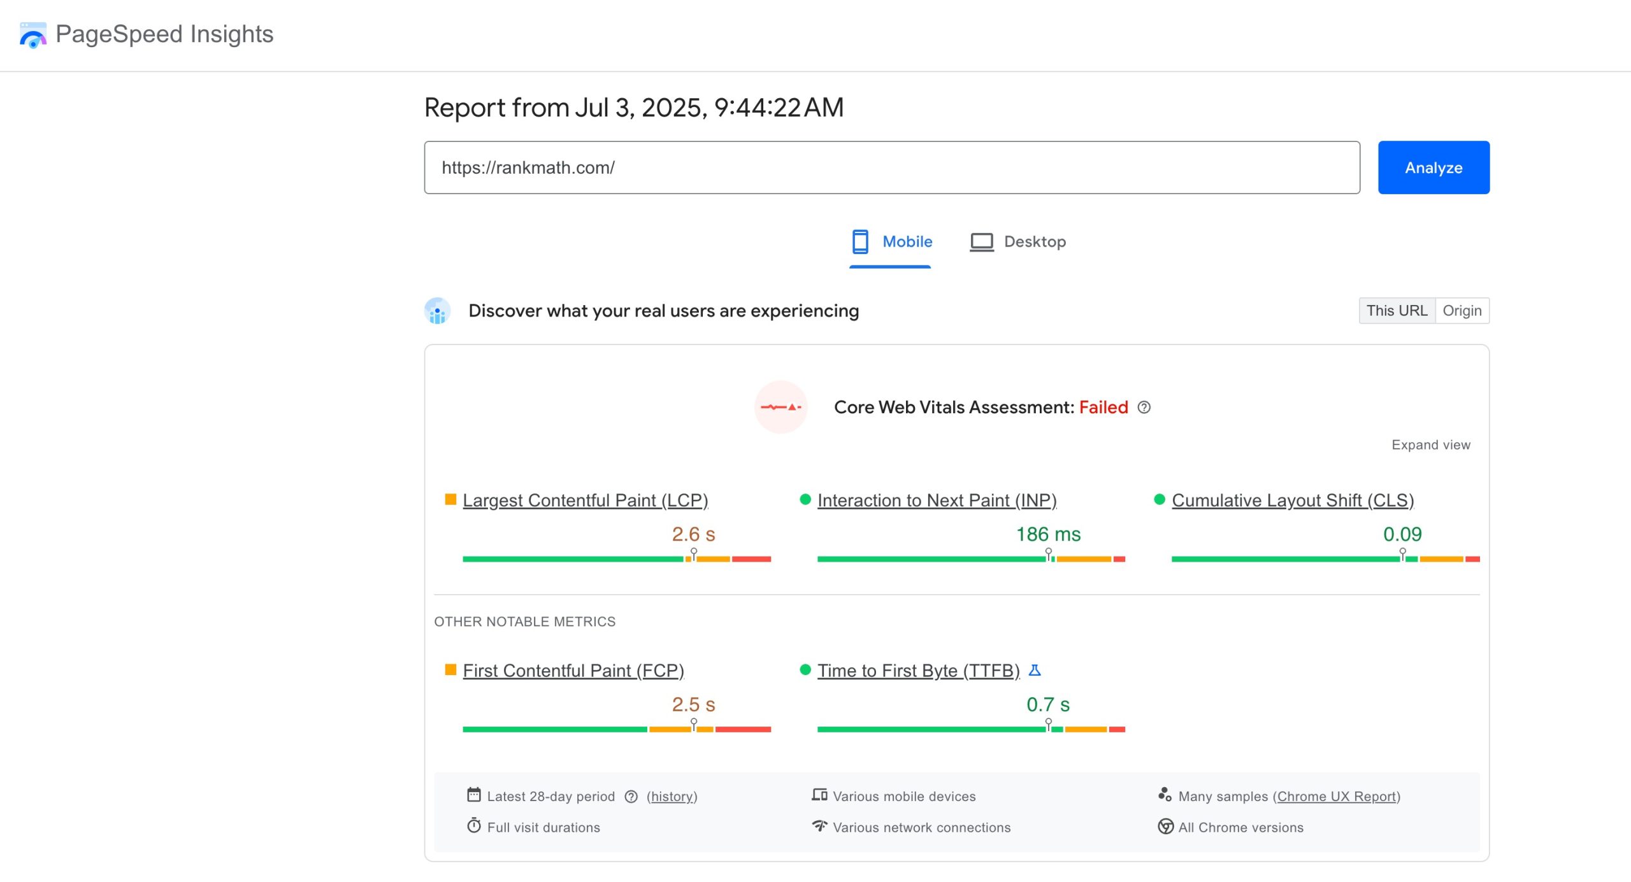Viewport: 1631px width, 882px height.
Task: Open the Largest Contentful Paint (LCP) link
Action: (x=586, y=501)
